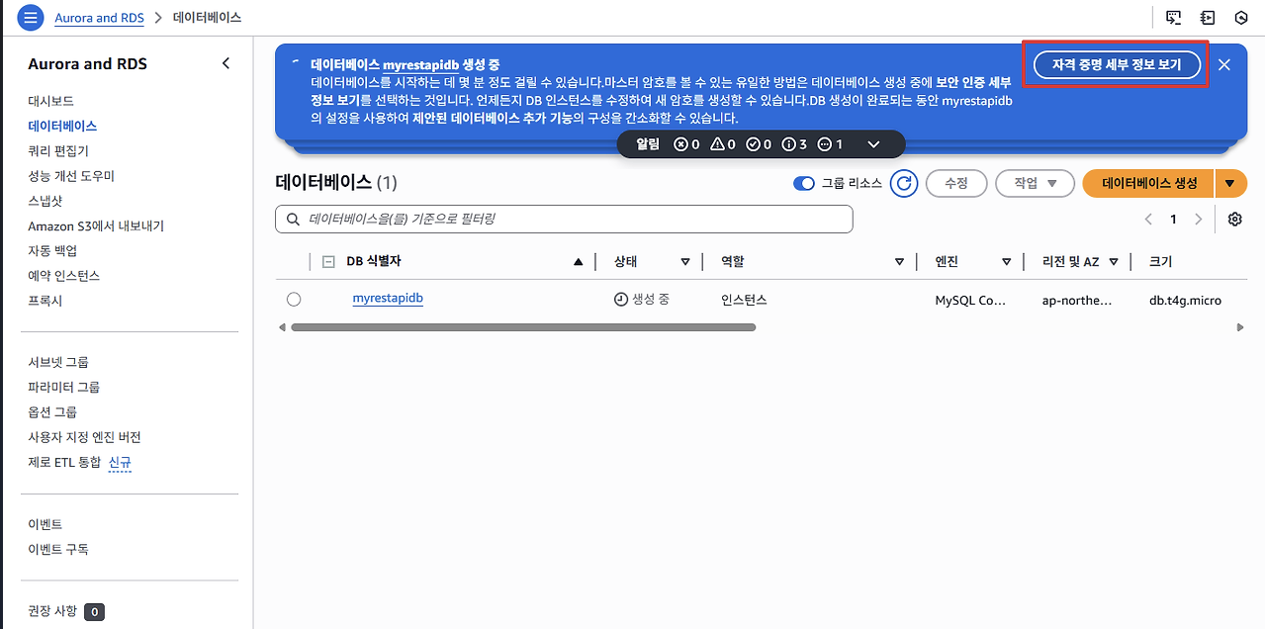Open 자동 백업 in sidebar
This screenshot has height=629, width=1265.
tap(52, 250)
